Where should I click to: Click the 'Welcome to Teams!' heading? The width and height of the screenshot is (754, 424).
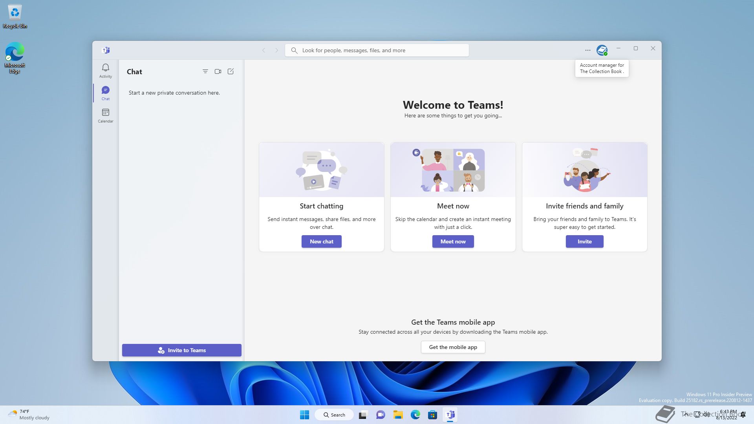click(453, 105)
